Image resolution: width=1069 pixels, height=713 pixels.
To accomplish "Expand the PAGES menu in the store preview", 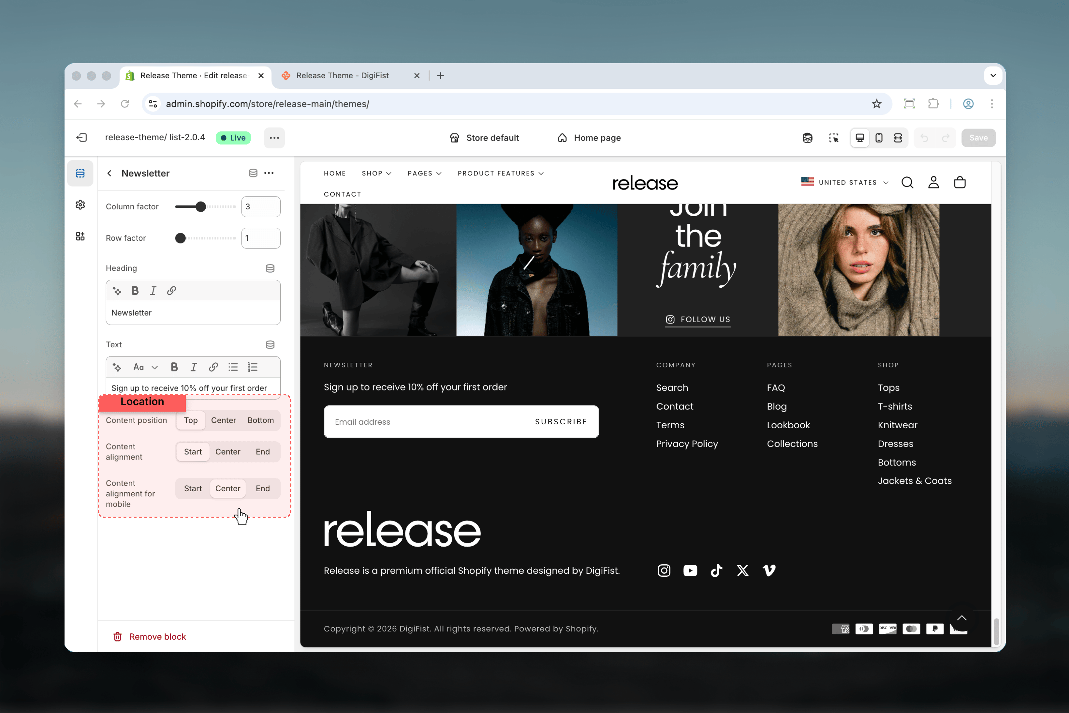I will [424, 173].
